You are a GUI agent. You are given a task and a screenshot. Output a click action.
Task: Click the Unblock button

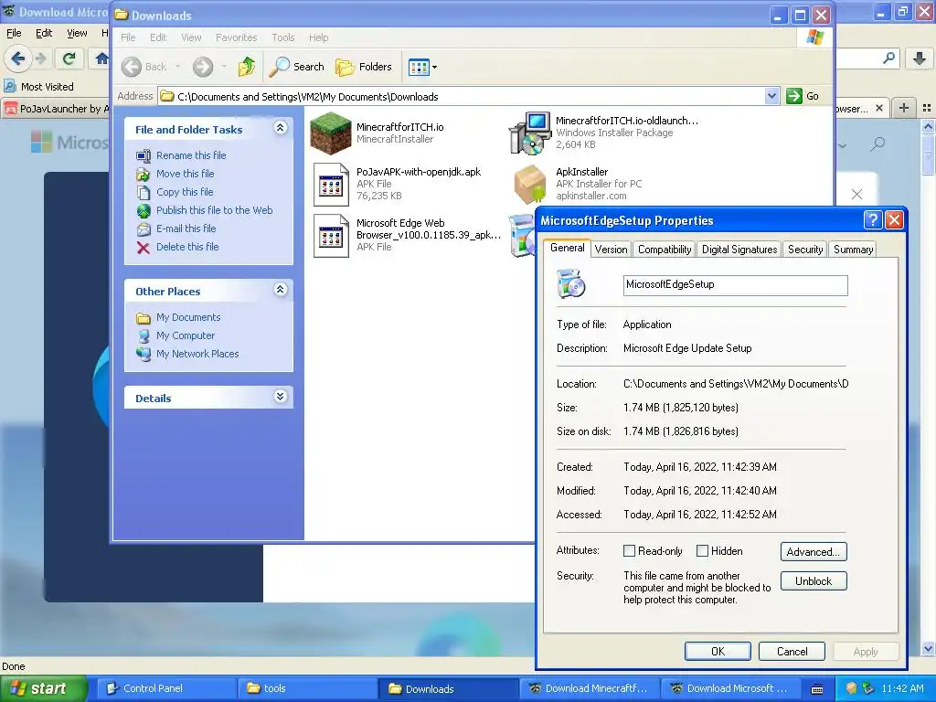click(813, 580)
